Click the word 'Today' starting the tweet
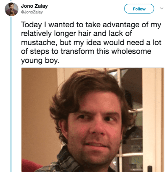This screenshot has height=172, width=166. 31,25
